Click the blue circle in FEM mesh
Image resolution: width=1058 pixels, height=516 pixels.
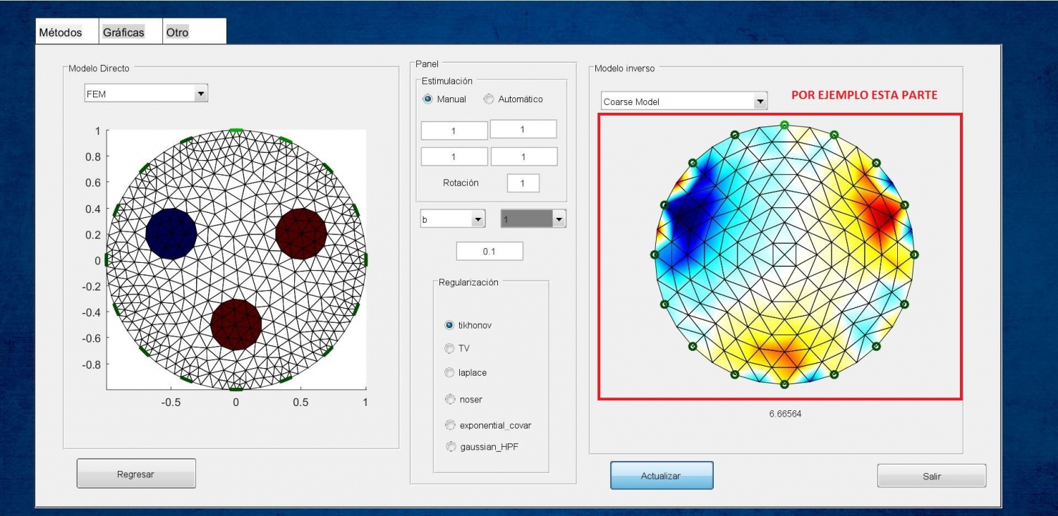171,233
